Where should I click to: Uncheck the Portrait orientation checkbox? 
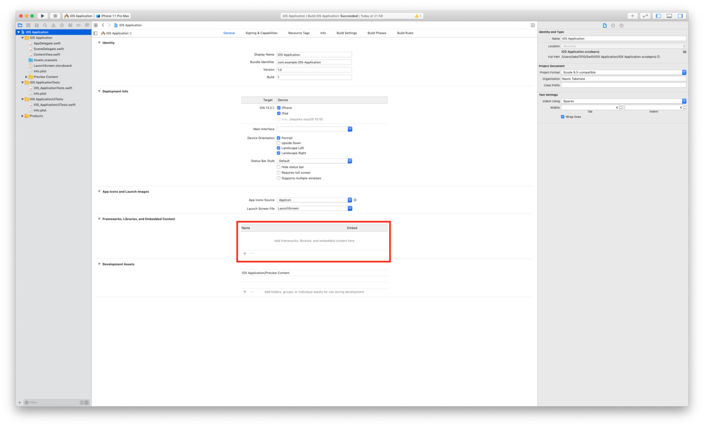pos(279,138)
